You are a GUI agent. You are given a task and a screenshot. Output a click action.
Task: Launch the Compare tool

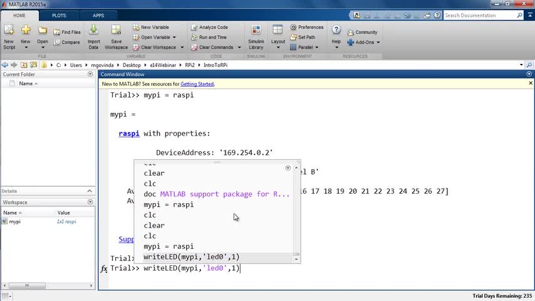pyautogui.click(x=67, y=43)
